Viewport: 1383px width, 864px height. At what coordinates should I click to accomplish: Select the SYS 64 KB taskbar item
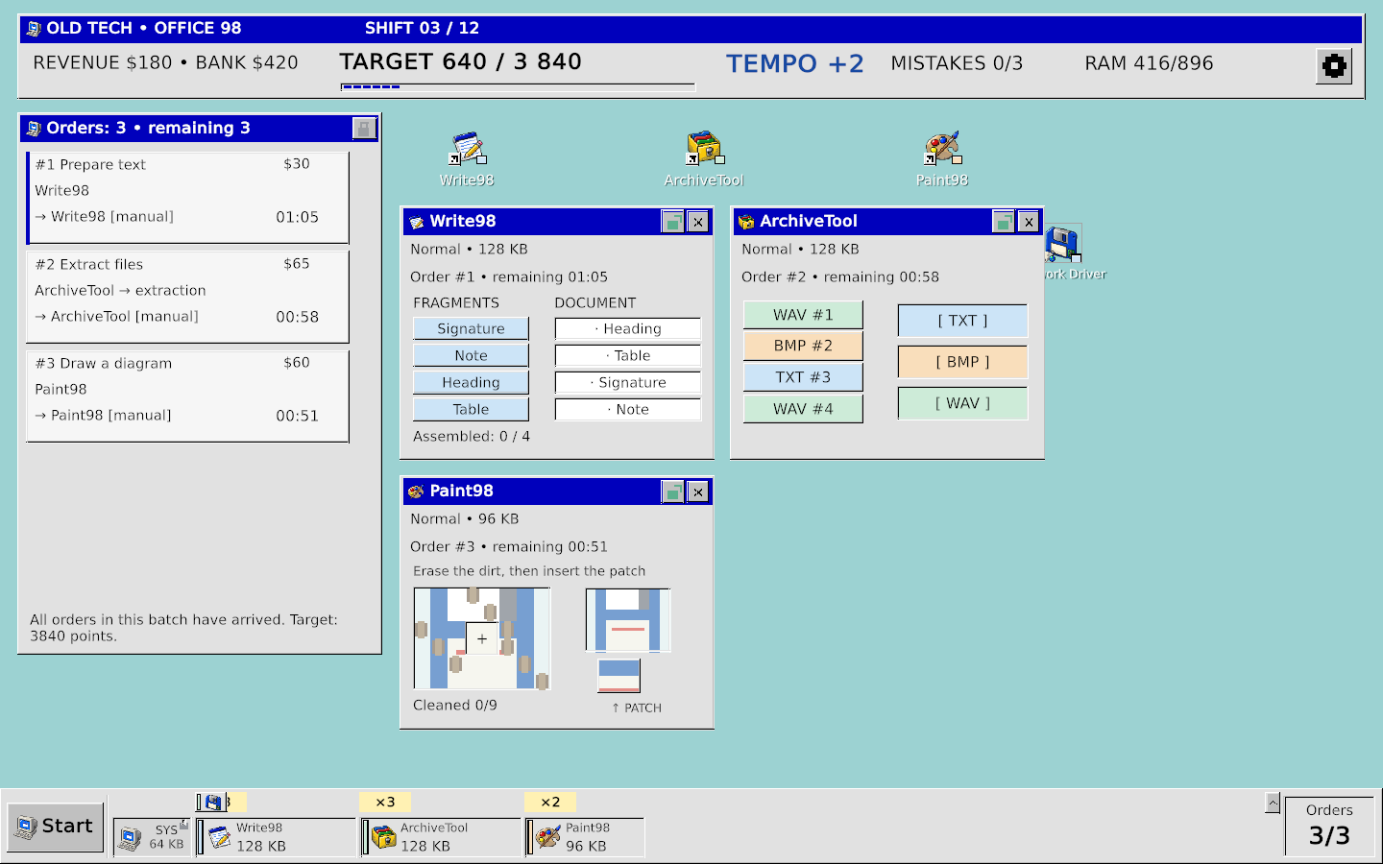(x=152, y=836)
